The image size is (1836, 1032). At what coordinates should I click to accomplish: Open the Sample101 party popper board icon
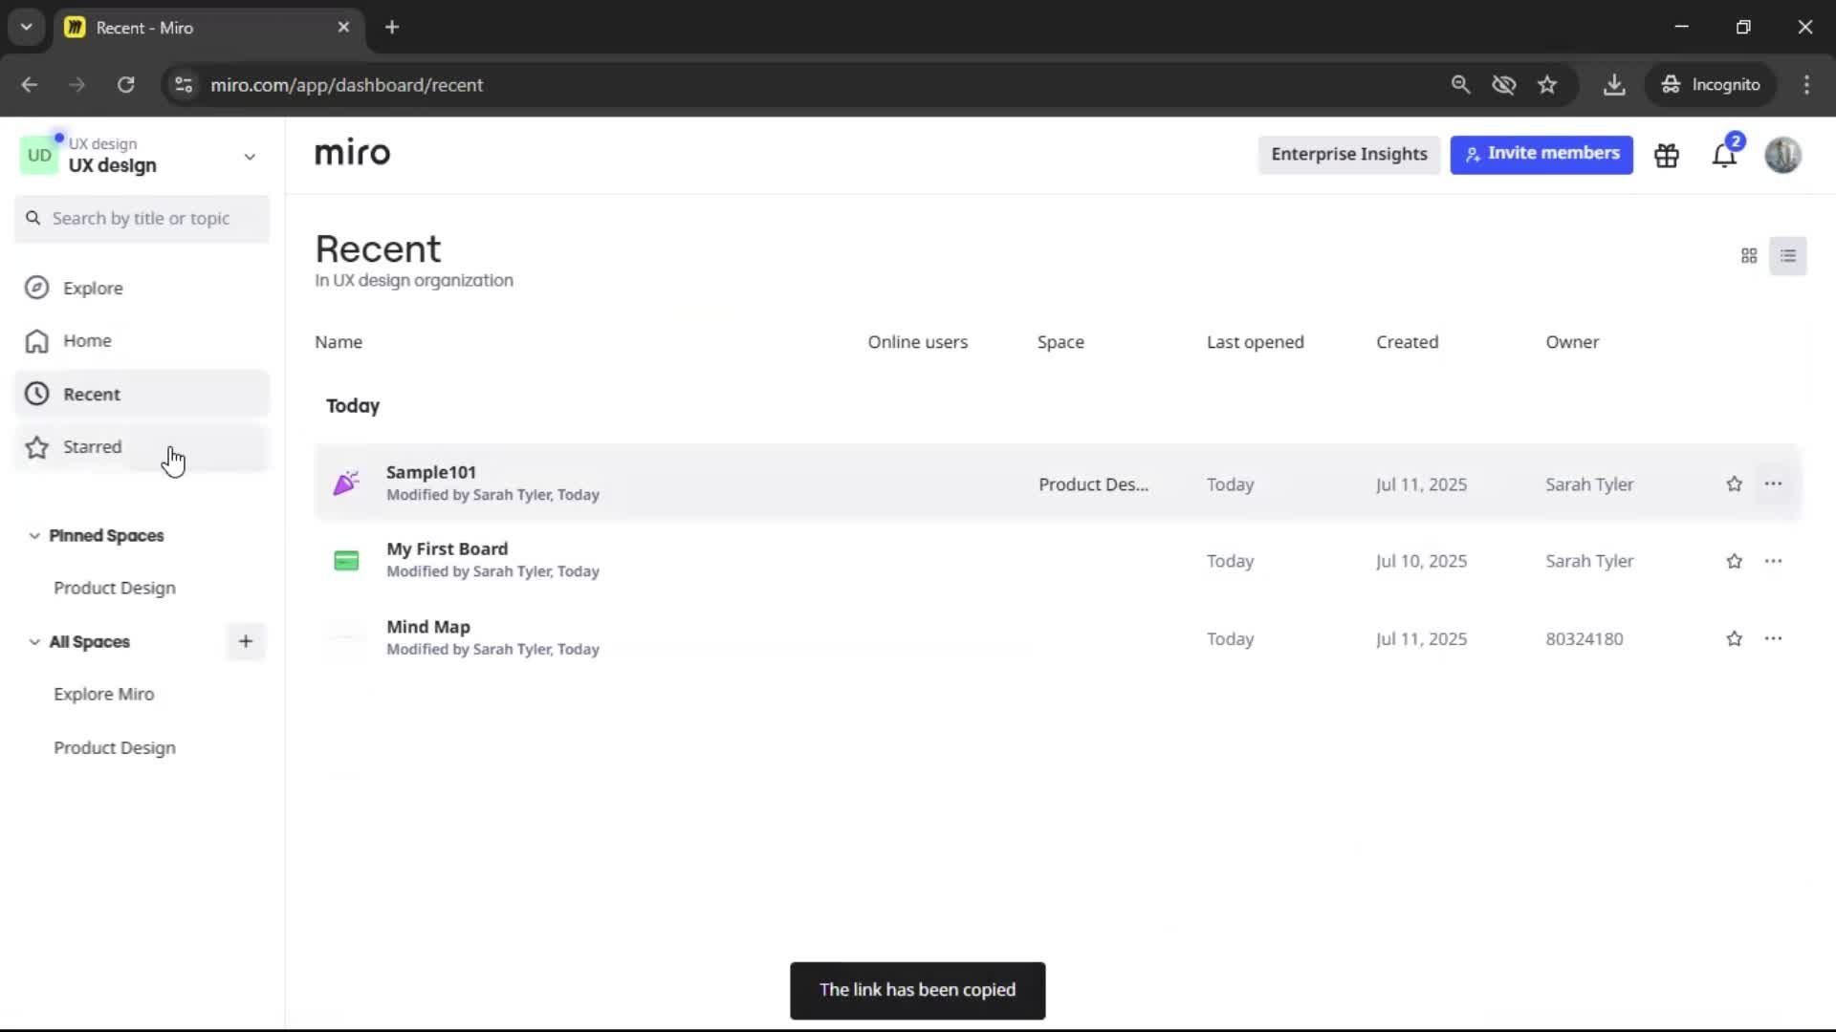click(x=346, y=484)
